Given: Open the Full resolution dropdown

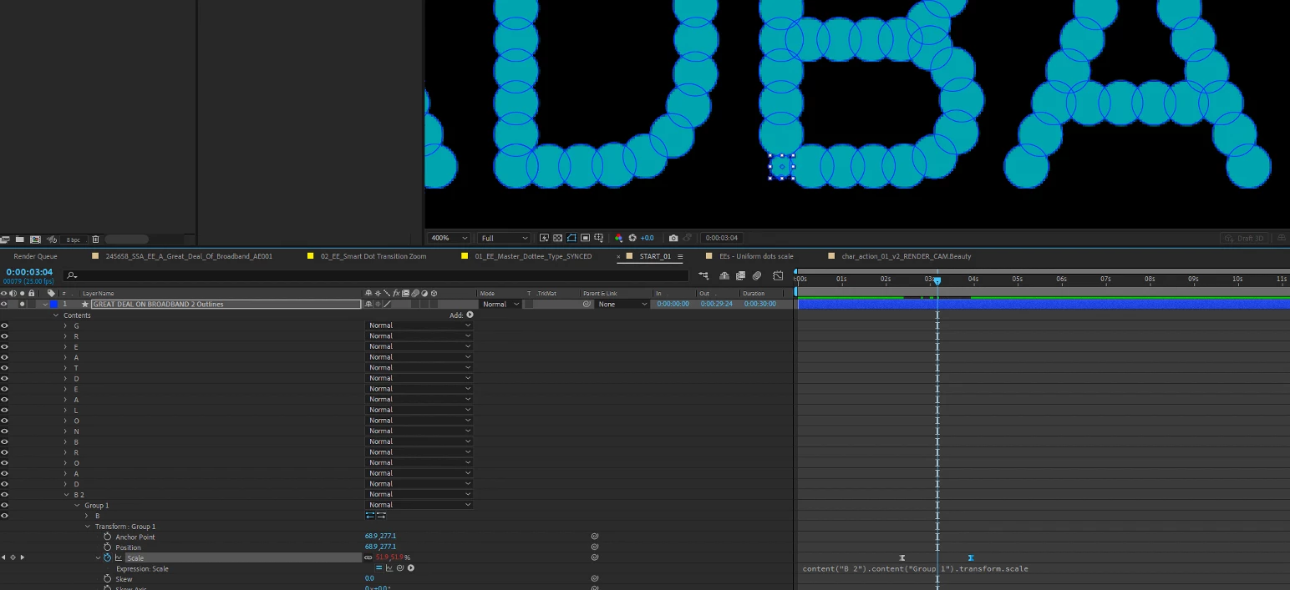Looking at the screenshot, I should 504,238.
